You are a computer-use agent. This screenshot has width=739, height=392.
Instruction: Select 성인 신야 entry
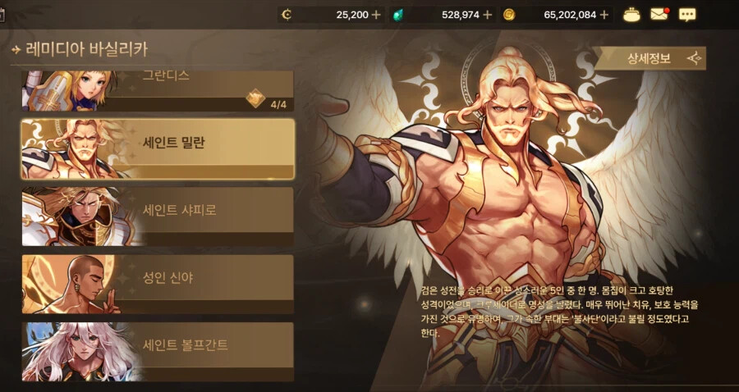click(158, 285)
